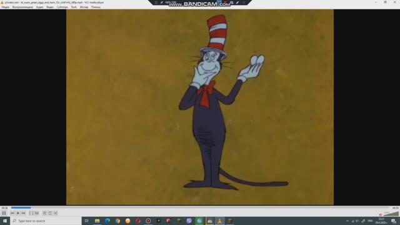Open the Помощь menu
This screenshot has width=400, height=225.
point(96,7)
